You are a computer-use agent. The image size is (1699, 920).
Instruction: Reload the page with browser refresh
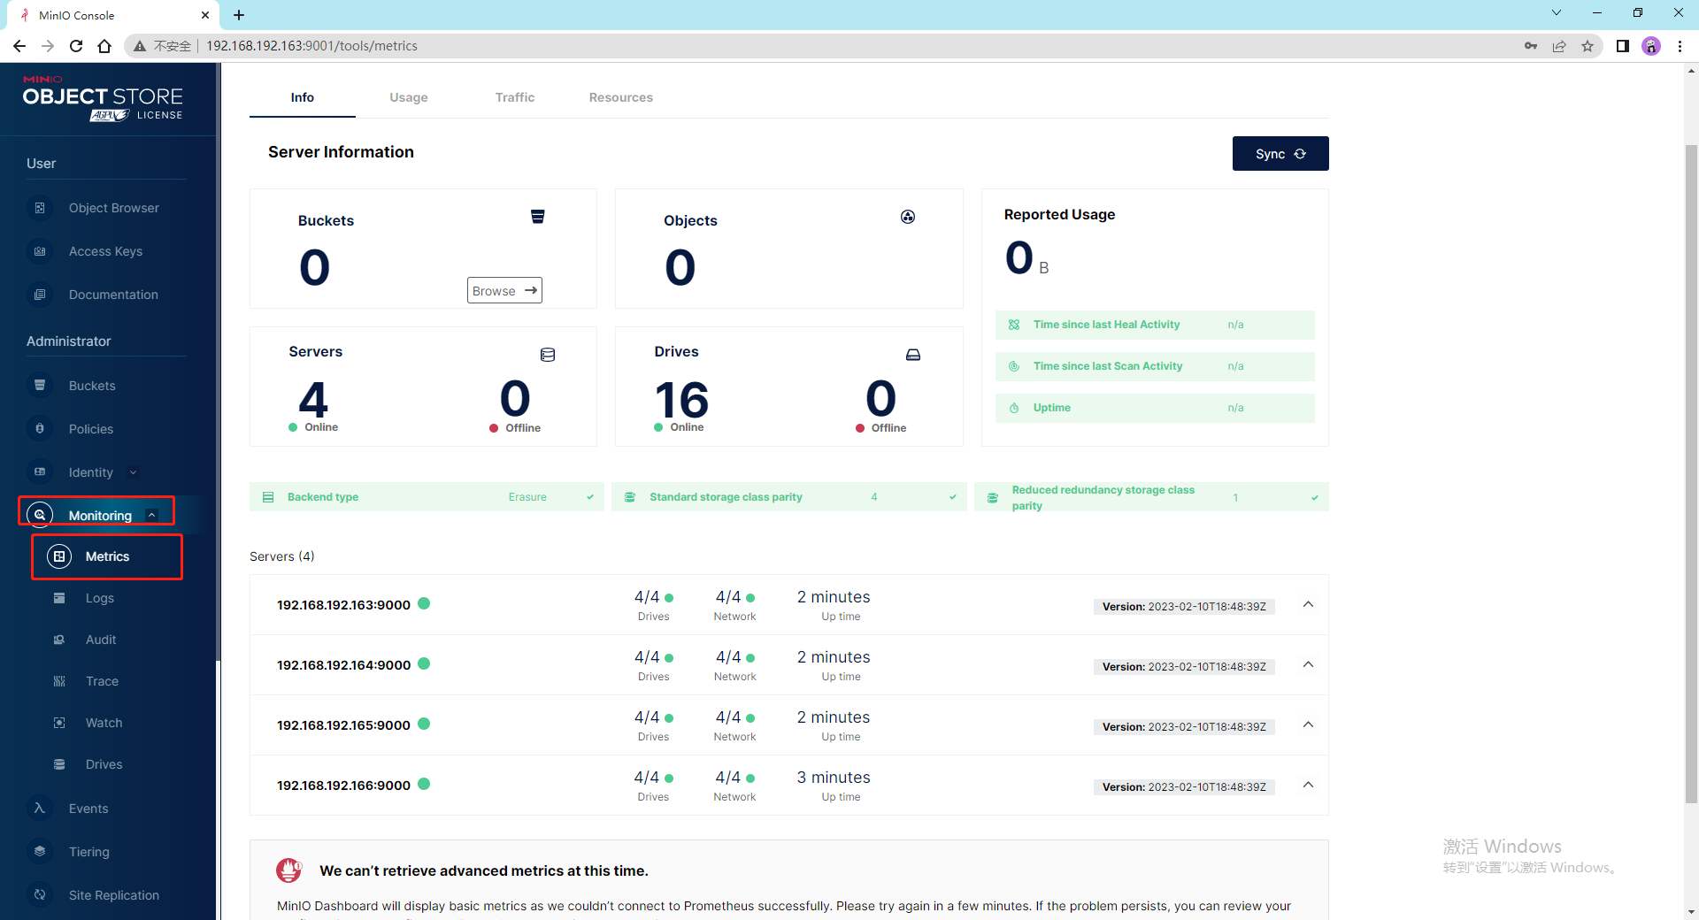coord(76,46)
